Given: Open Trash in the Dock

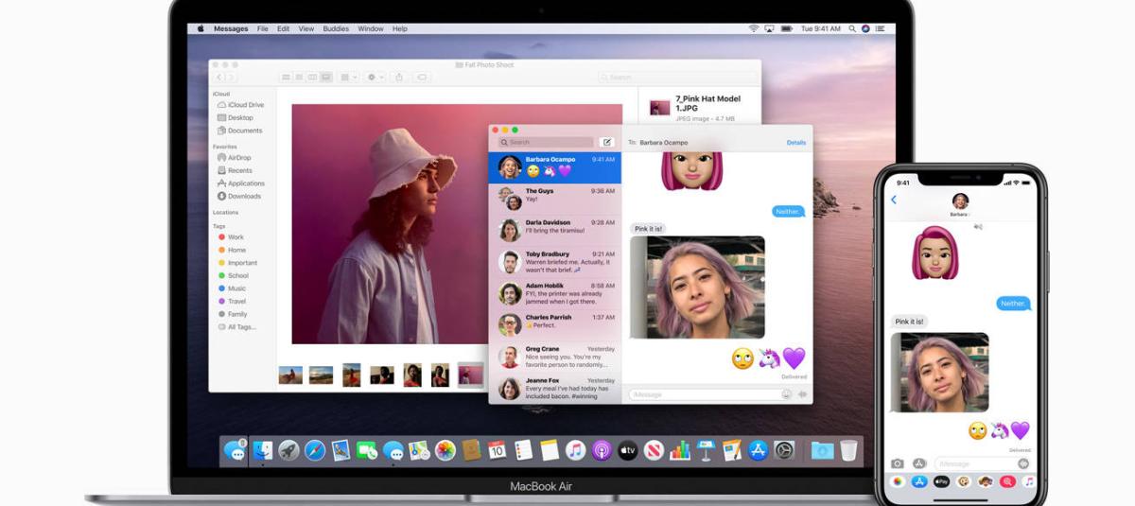Looking at the screenshot, I should tap(848, 450).
